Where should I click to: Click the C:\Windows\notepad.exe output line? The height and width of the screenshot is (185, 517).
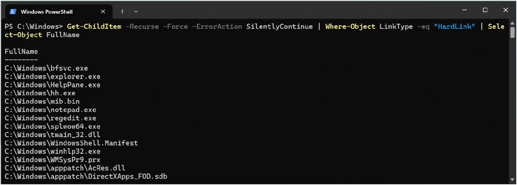point(50,110)
